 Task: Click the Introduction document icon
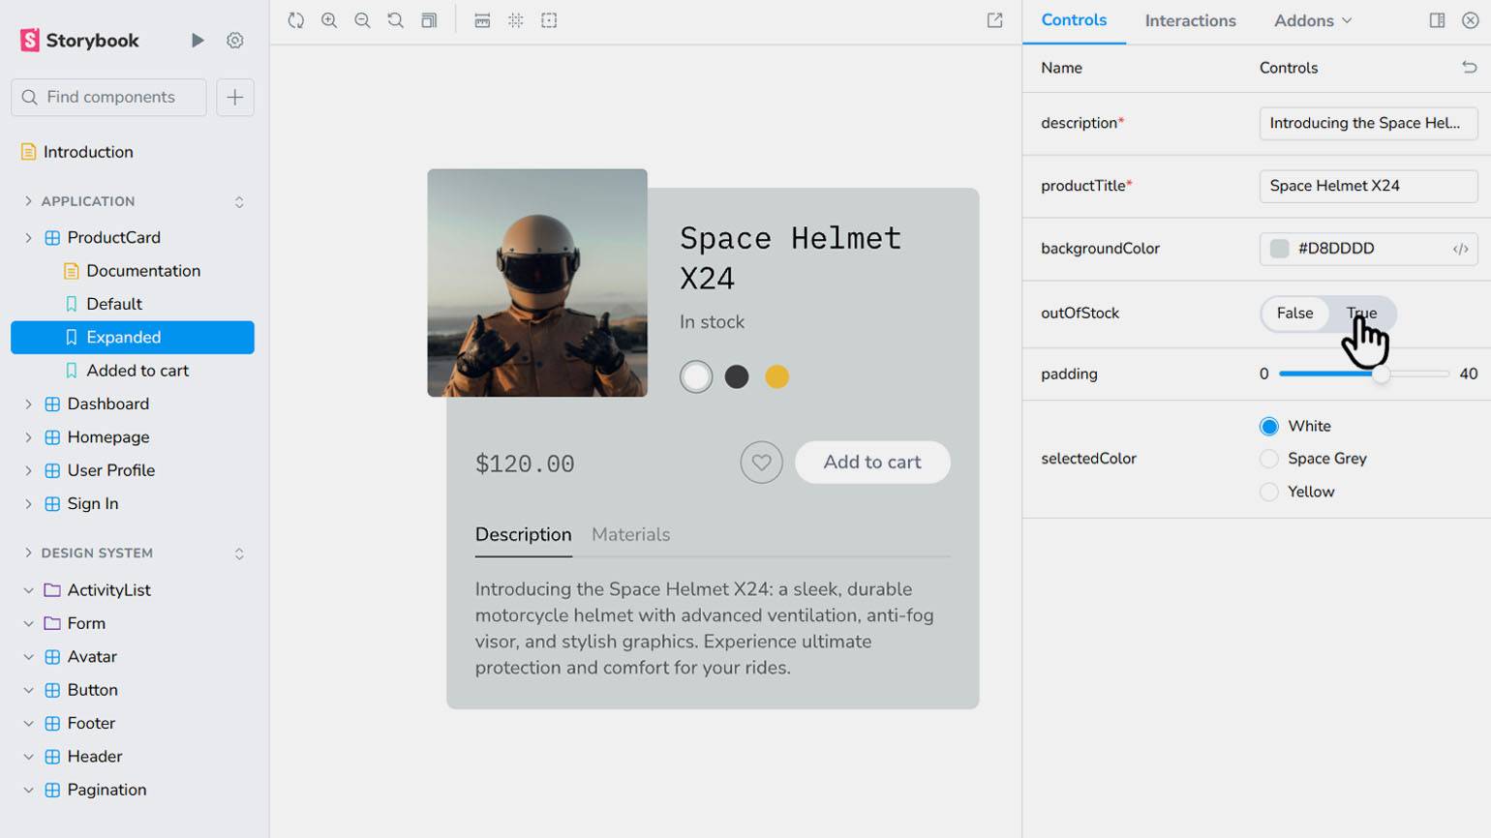(28, 152)
